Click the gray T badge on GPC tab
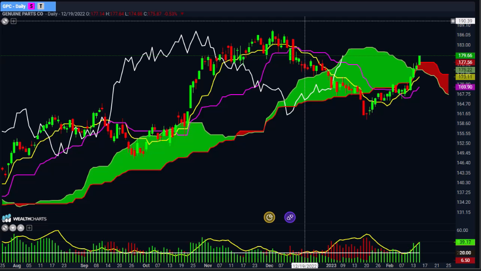 (x=41, y=6)
